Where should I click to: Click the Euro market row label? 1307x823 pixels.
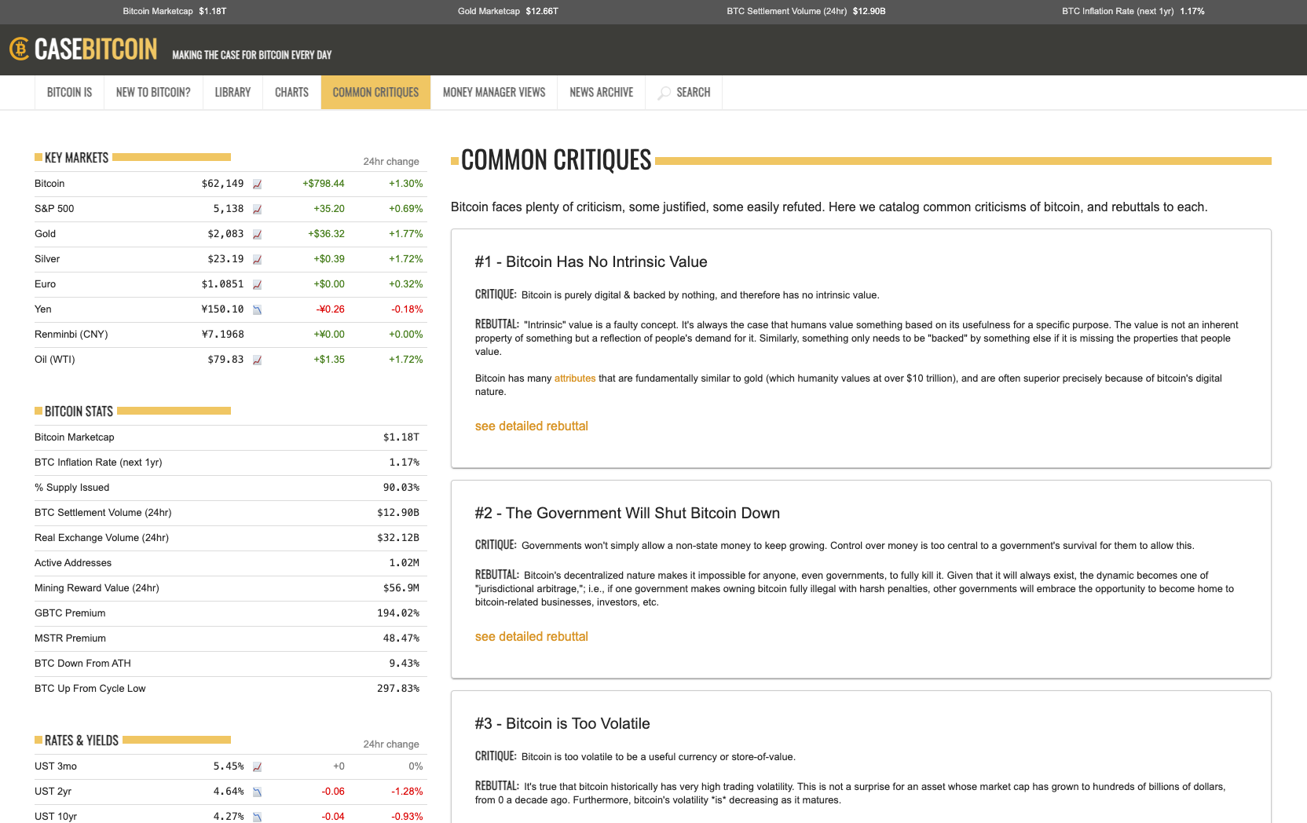pos(45,284)
